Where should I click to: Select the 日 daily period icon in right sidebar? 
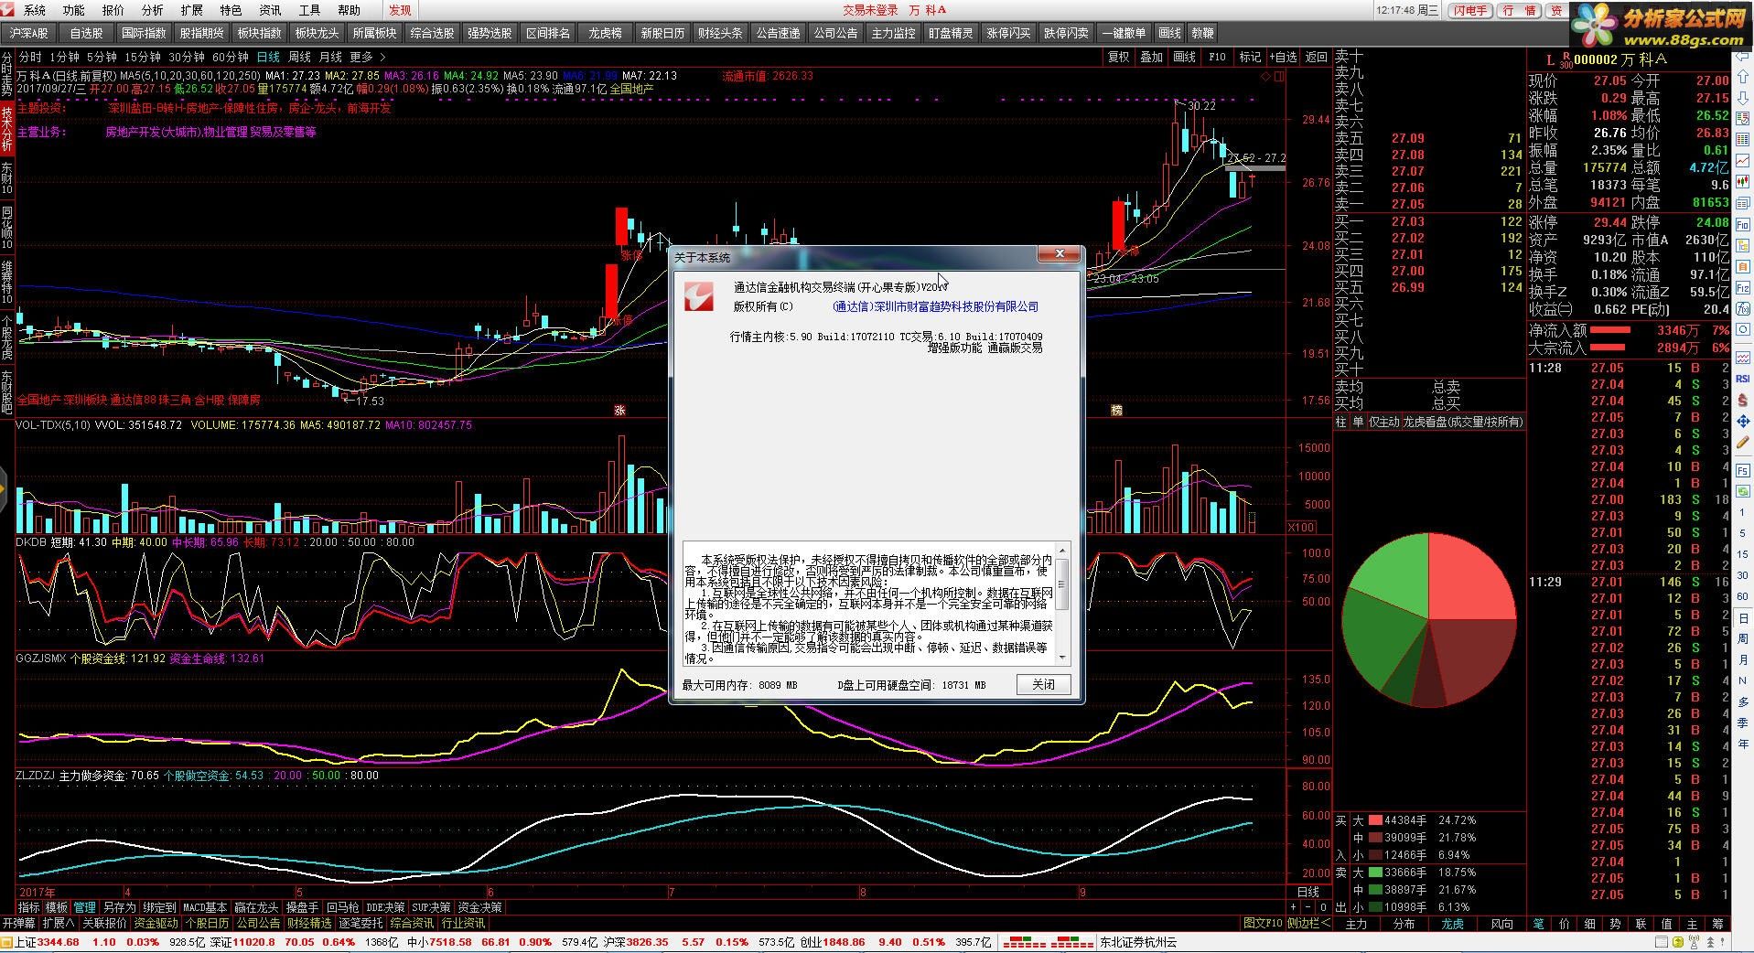point(1743,618)
